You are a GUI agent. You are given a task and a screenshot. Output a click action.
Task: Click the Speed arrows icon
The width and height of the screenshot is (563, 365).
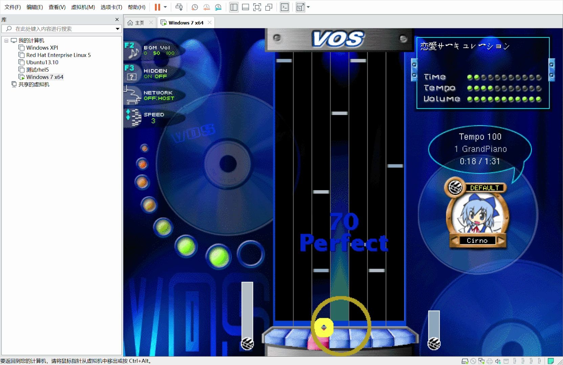click(x=133, y=117)
